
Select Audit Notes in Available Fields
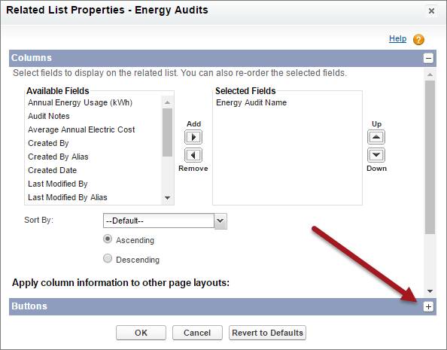click(x=49, y=116)
